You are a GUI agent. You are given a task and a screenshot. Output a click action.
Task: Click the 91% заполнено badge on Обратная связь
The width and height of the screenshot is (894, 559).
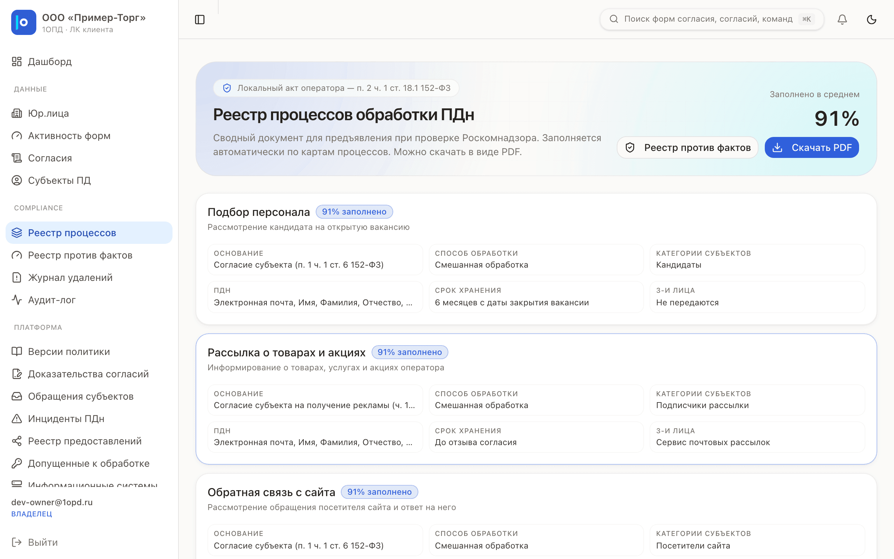pos(379,492)
